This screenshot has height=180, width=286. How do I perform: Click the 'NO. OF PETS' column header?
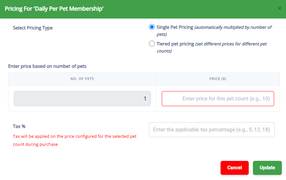(x=82, y=79)
